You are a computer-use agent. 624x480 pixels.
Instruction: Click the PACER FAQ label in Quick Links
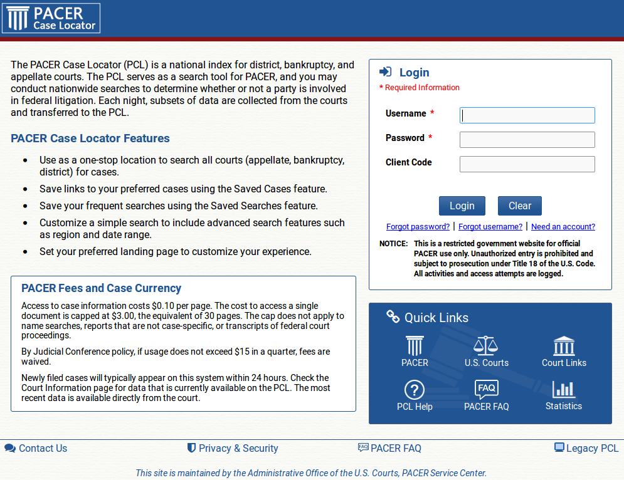click(486, 407)
